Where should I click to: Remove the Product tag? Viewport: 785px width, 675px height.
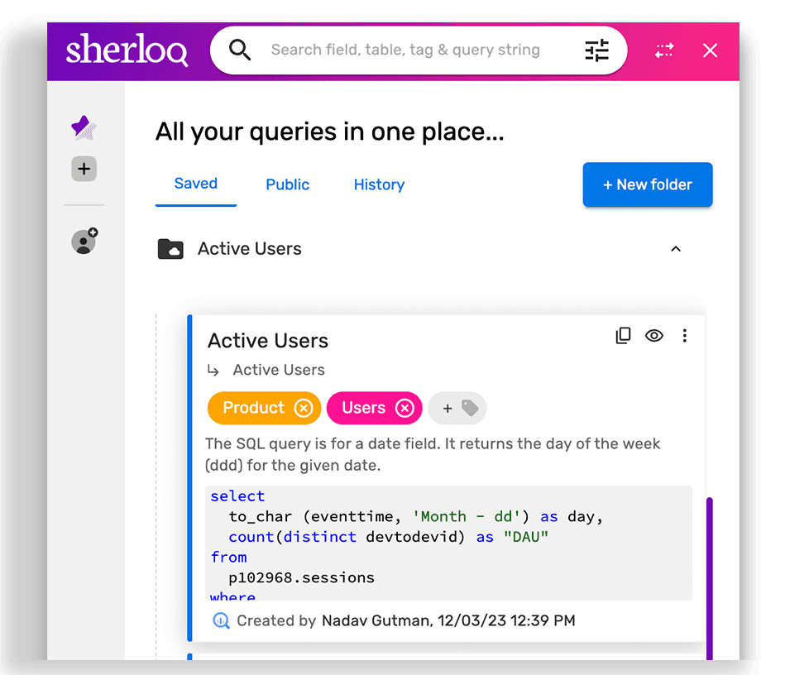(304, 408)
